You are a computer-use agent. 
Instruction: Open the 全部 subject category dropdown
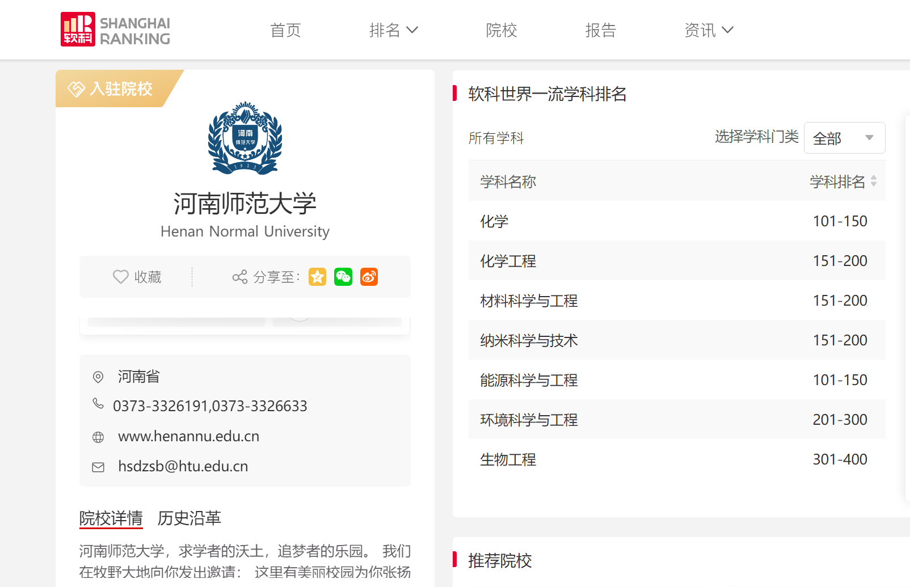pos(844,138)
